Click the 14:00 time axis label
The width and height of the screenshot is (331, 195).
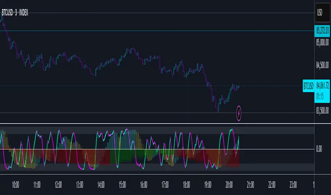tap(101, 185)
